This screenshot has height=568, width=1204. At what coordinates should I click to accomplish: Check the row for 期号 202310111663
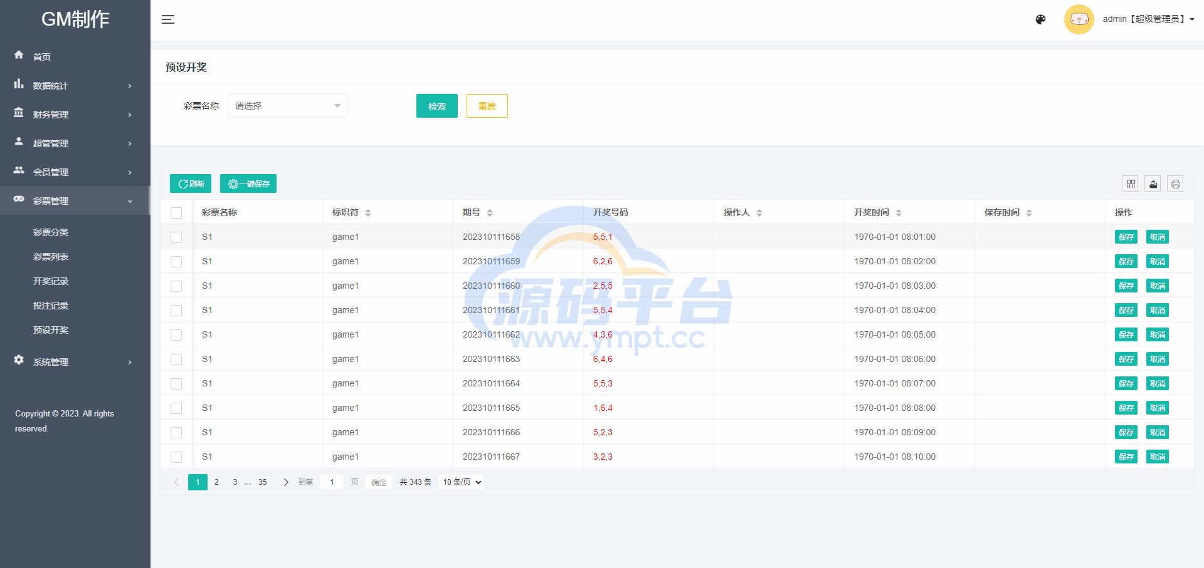176,359
